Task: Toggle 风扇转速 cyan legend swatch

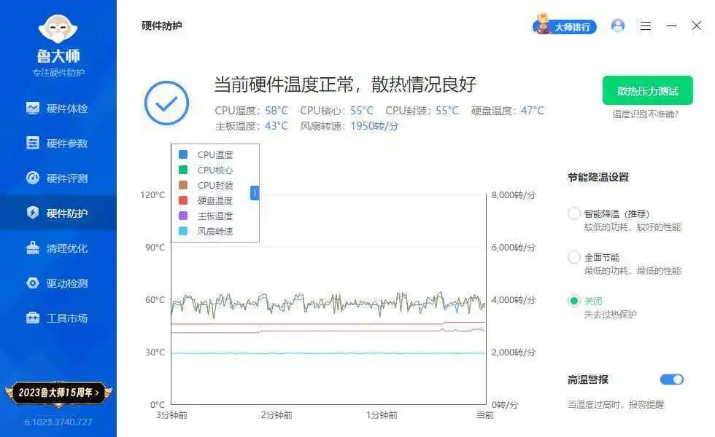Action: [x=183, y=231]
